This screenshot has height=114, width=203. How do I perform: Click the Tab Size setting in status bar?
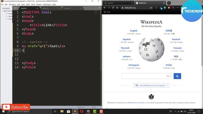81,107
